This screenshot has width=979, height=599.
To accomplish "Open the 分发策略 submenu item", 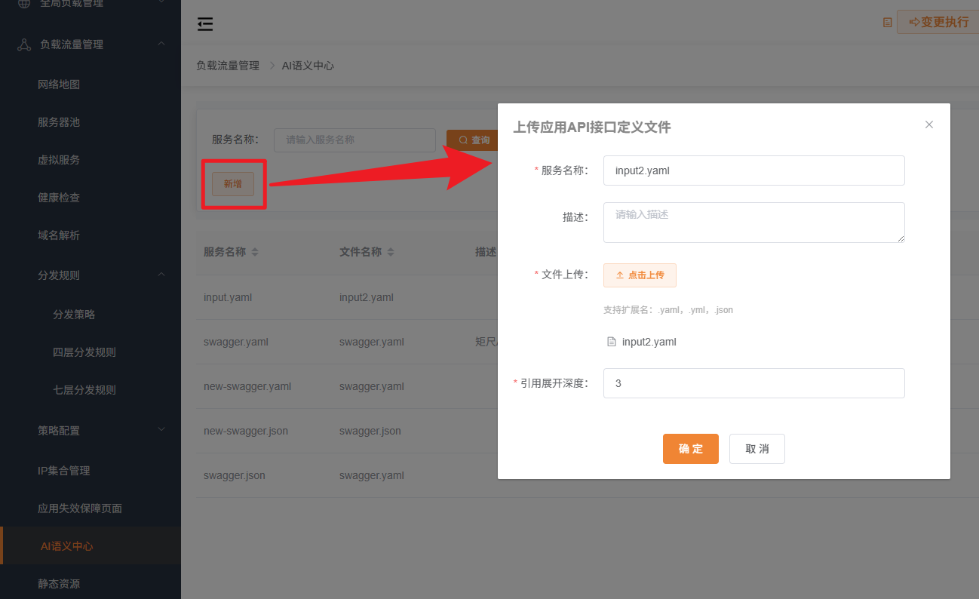I will coord(74,315).
